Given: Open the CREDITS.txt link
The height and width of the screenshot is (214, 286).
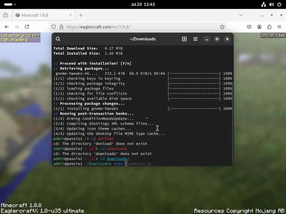Looking at the screenshot, I should click(273, 35).
